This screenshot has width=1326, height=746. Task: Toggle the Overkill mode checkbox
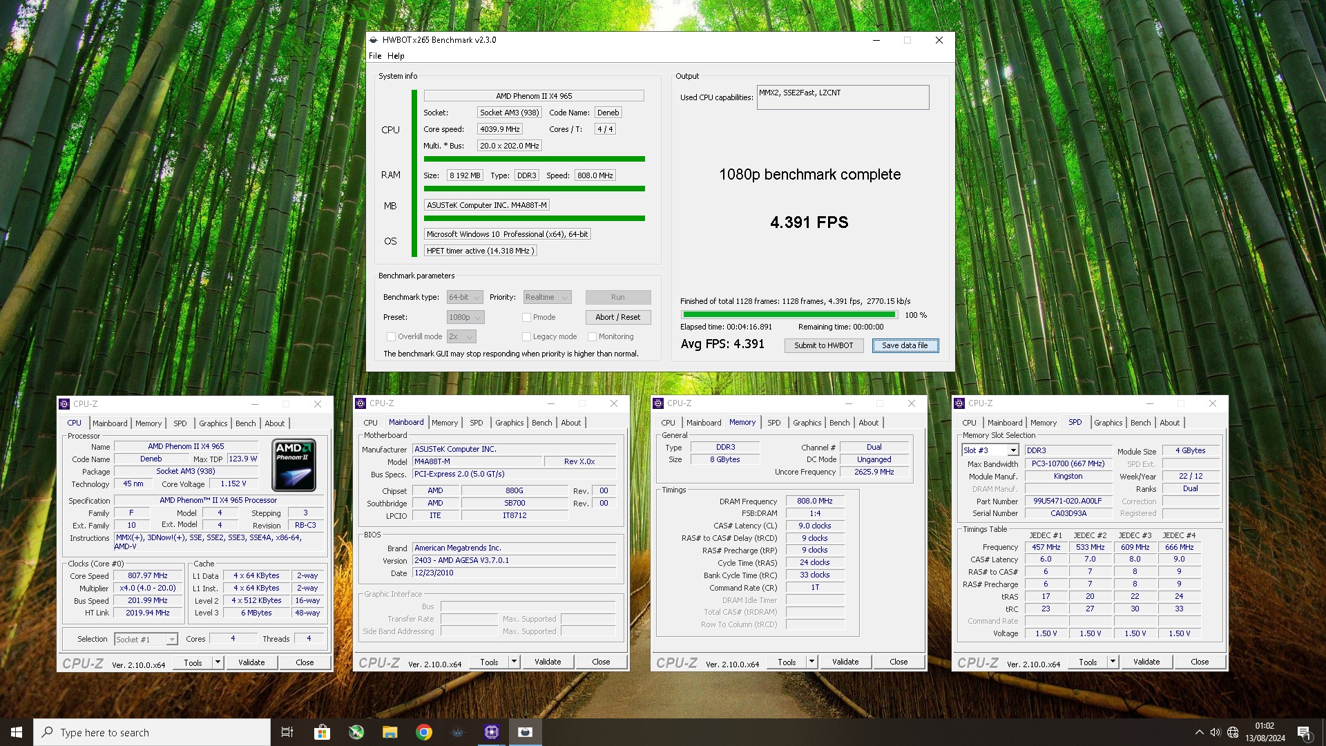(x=391, y=336)
